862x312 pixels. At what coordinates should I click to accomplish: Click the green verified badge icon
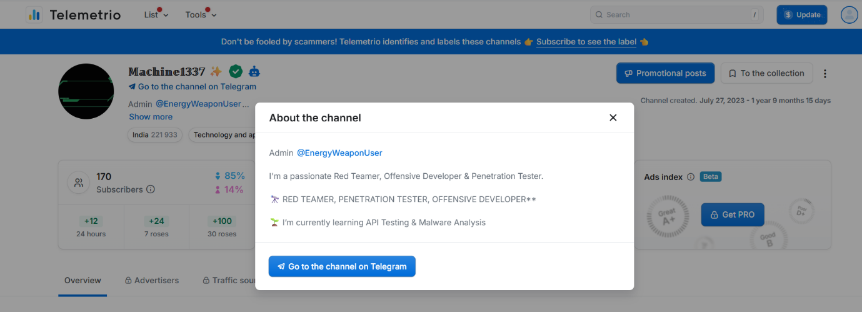click(235, 71)
